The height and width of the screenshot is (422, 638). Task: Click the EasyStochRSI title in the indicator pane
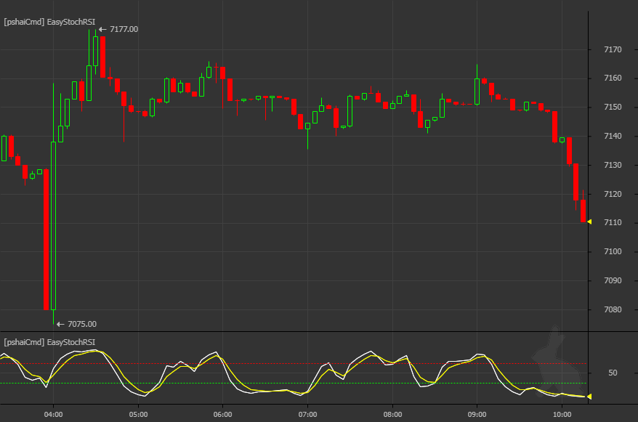coord(49,342)
